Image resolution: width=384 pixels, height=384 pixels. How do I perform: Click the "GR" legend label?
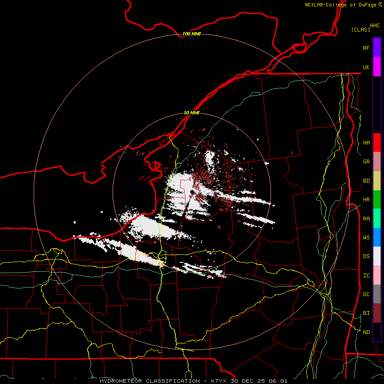[x=366, y=162]
